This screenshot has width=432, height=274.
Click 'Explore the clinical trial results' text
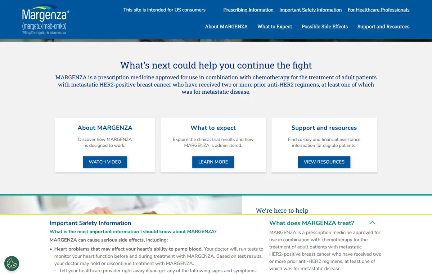point(213,142)
